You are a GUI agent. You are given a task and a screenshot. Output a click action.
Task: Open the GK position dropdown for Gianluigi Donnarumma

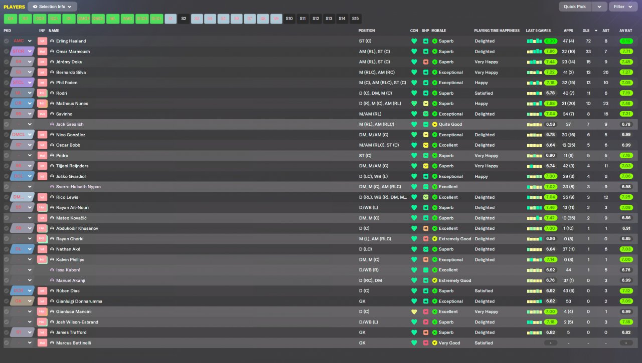click(23, 301)
